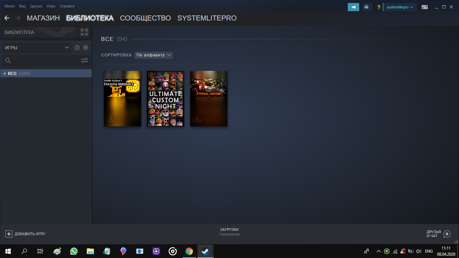Screen dimensions: 459x258
Task: Open Wi-Fi network tray icon
Action: [395, 251]
